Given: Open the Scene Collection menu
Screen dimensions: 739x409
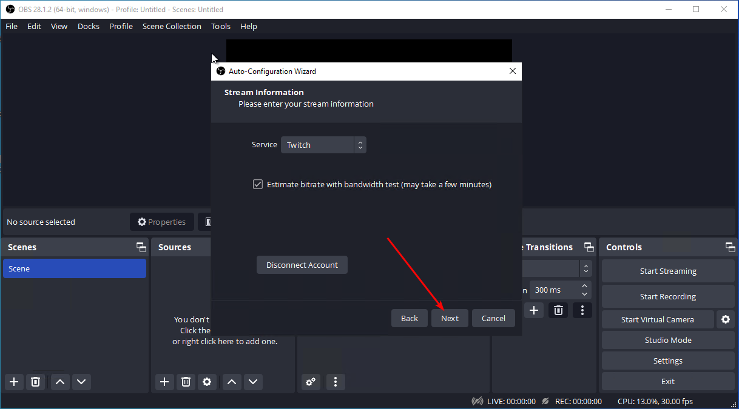Looking at the screenshot, I should click(172, 26).
